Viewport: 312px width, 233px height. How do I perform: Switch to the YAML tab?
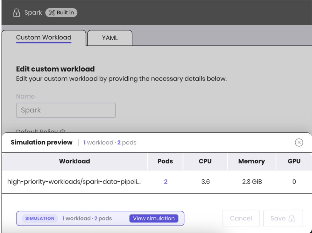[x=110, y=38]
